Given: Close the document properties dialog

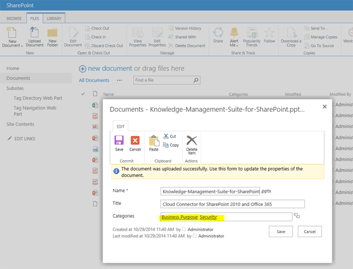Looking at the screenshot, I should (x=324, y=107).
